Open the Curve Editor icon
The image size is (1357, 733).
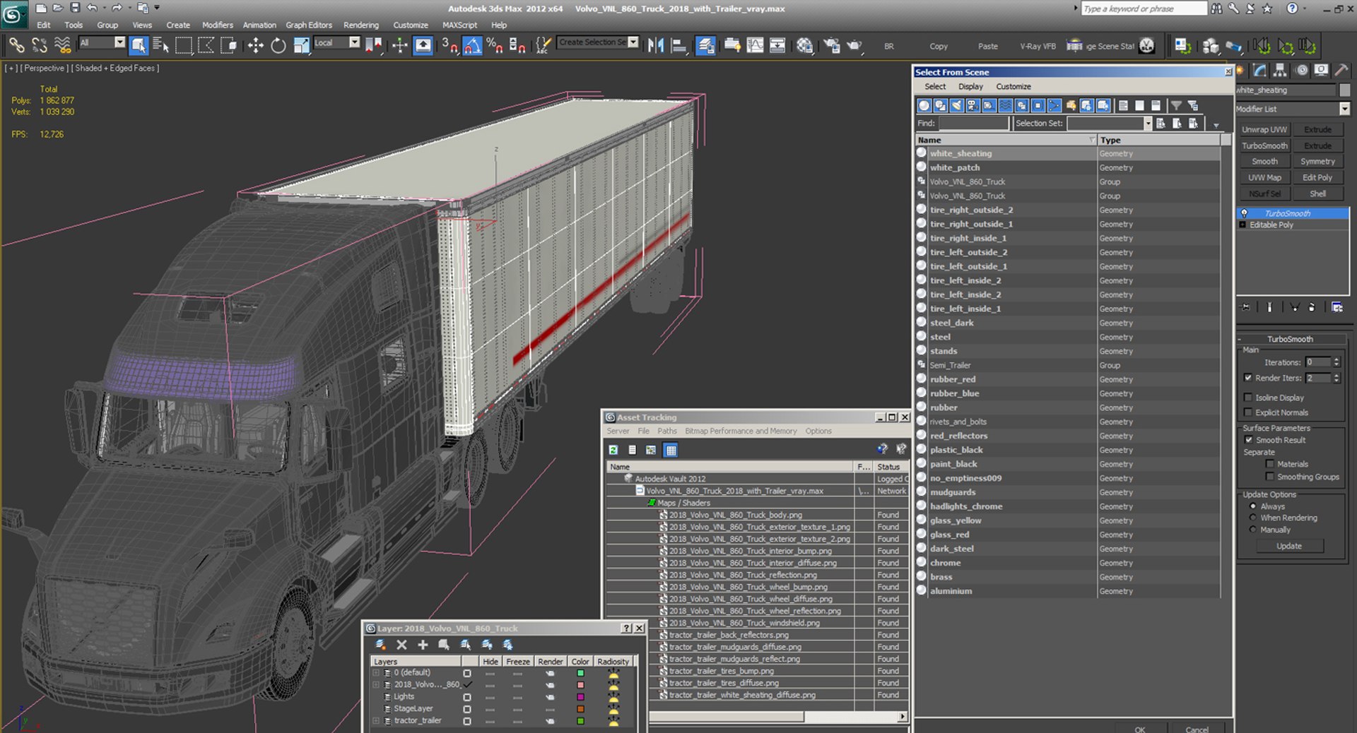coord(755,46)
